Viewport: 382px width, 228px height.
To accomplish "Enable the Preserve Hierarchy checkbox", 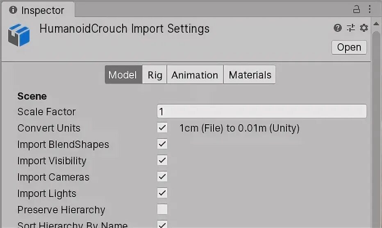I will (x=162, y=210).
